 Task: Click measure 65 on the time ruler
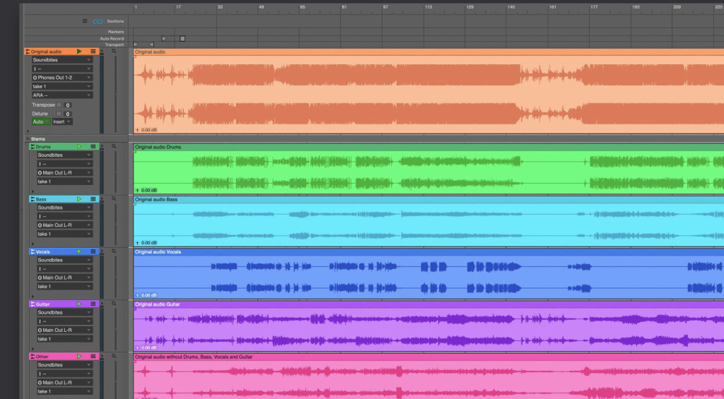[x=302, y=7]
